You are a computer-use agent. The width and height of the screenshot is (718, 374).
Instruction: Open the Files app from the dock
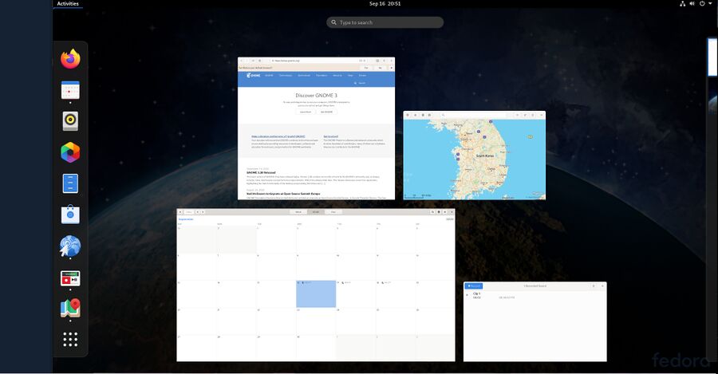(x=70, y=183)
